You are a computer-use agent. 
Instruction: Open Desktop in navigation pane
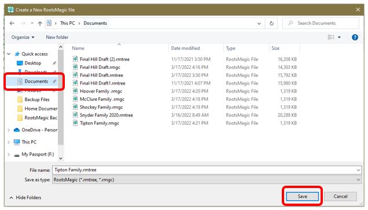coord(32,63)
